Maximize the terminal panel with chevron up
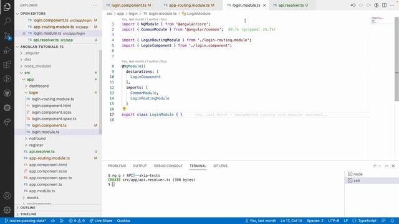Image resolution: width=399 pixels, height=224 pixels. (387, 166)
